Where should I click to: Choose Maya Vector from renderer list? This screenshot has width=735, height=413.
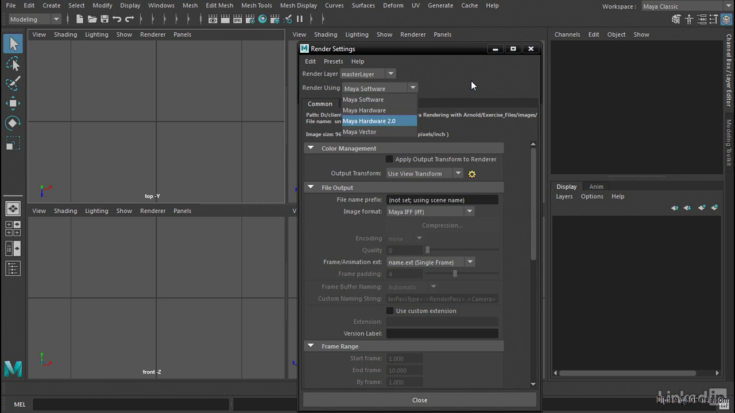[380, 132]
